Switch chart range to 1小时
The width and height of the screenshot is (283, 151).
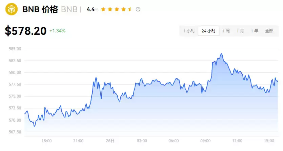click(189, 31)
